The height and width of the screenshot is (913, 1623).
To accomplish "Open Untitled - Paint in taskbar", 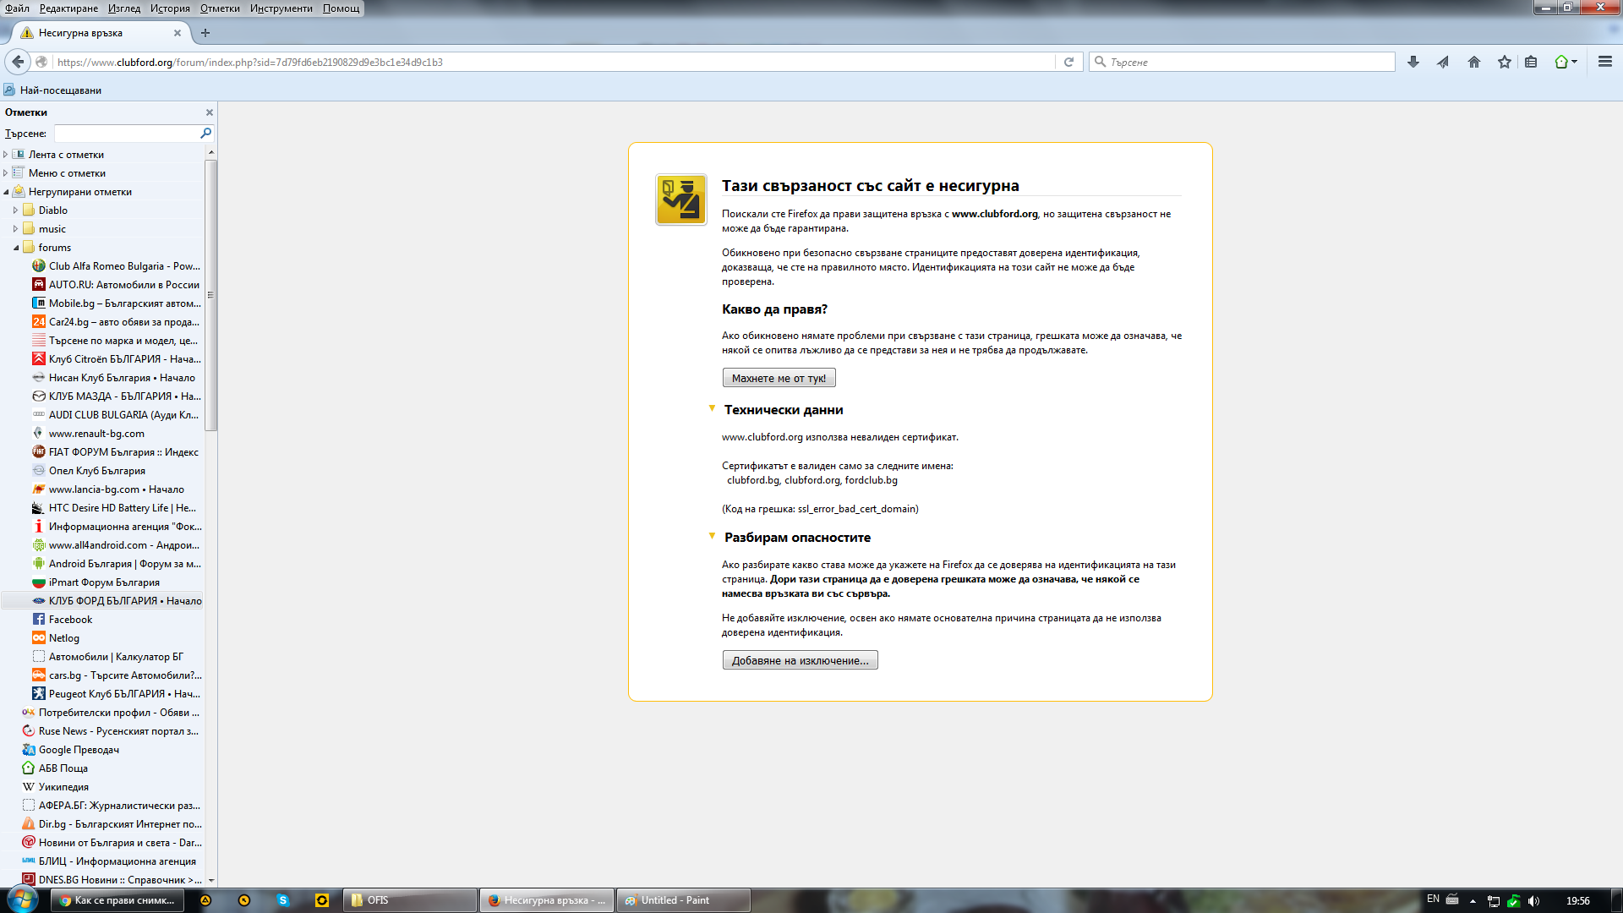I will point(683,900).
